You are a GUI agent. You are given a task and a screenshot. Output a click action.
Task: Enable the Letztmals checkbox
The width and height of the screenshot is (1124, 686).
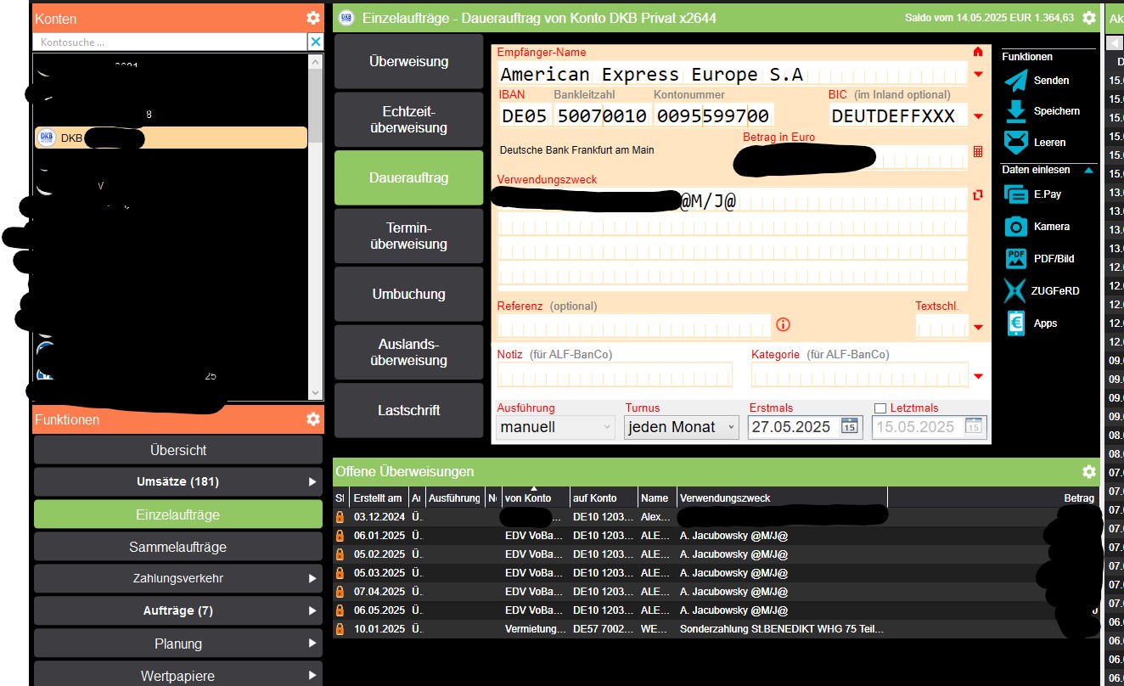click(x=880, y=408)
